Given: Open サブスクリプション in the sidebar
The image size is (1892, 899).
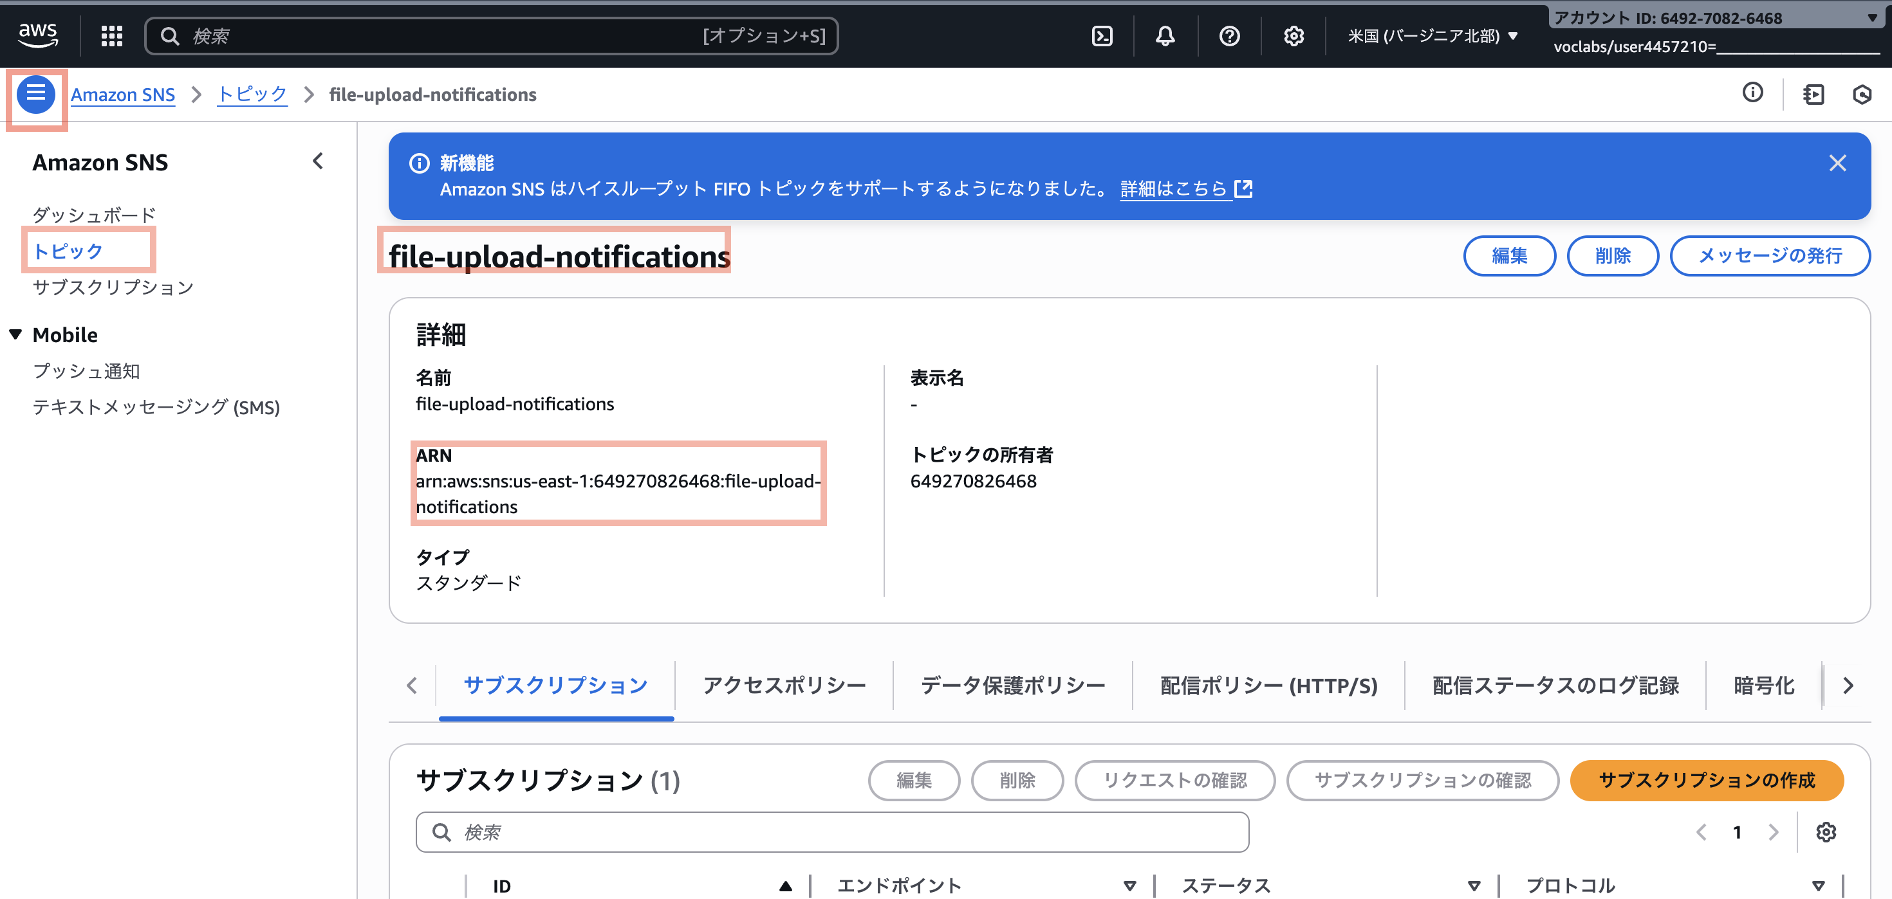Looking at the screenshot, I should [x=113, y=287].
